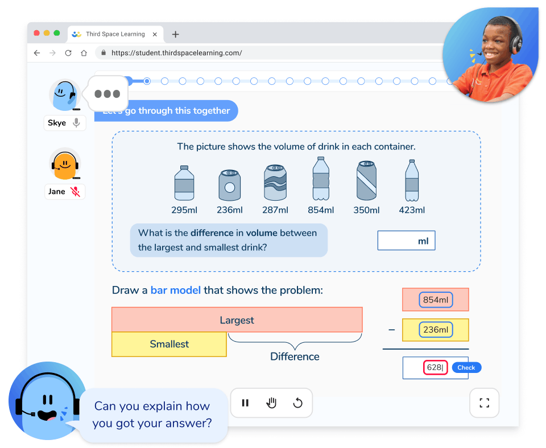Go to the browser home icon
This screenshot has height=448, width=546.
coord(84,53)
